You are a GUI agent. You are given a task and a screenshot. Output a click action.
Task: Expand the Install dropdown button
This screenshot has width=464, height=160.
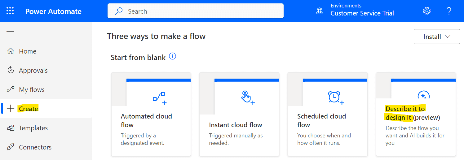pos(437,37)
